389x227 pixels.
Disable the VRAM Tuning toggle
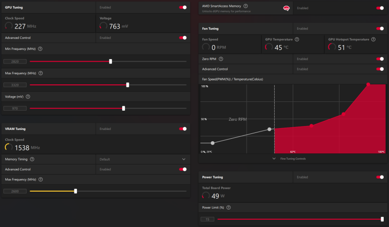(183, 129)
